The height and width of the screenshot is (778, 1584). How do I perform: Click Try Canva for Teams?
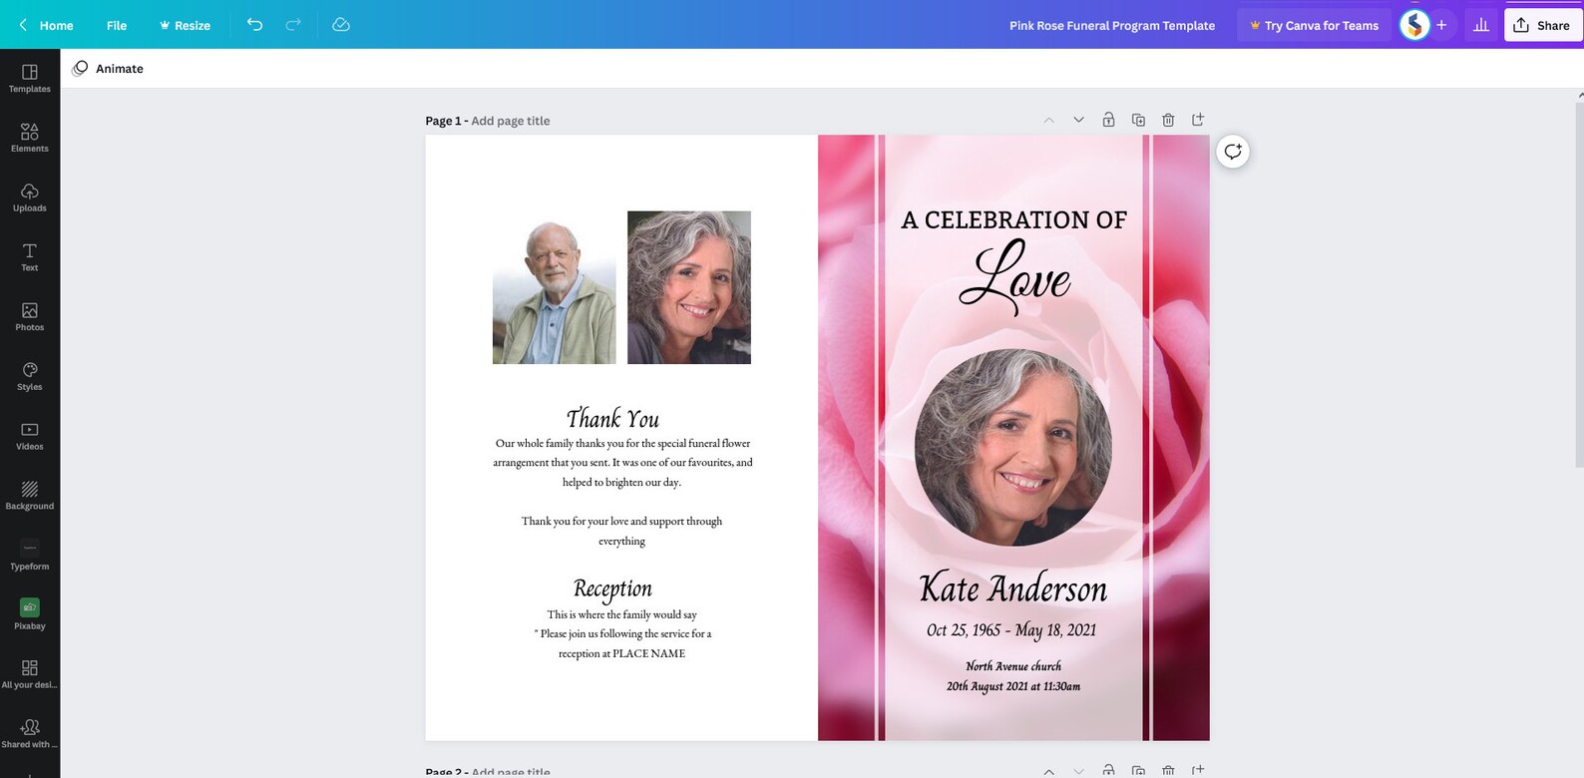click(1314, 25)
